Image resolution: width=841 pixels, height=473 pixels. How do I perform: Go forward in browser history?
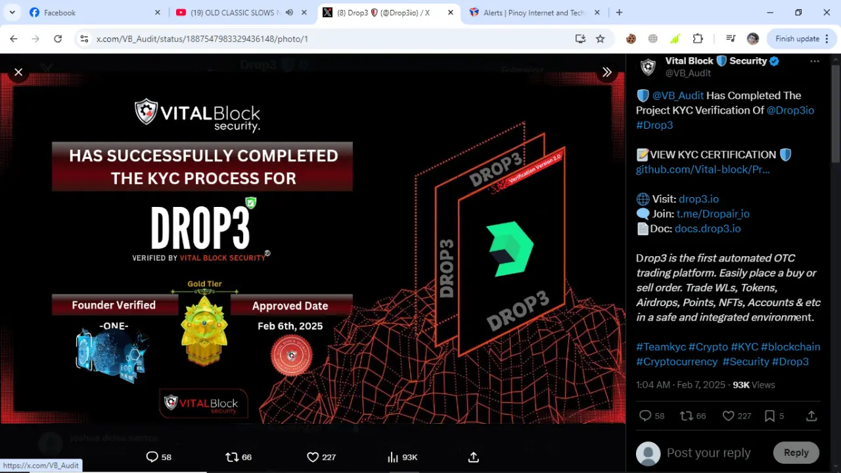35,39
